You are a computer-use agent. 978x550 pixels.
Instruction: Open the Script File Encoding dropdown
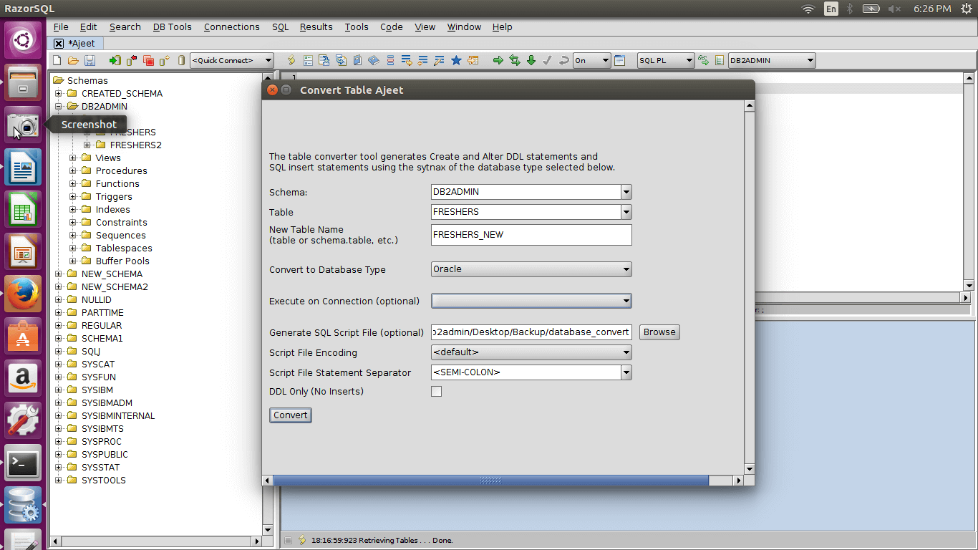pos(531,352)
